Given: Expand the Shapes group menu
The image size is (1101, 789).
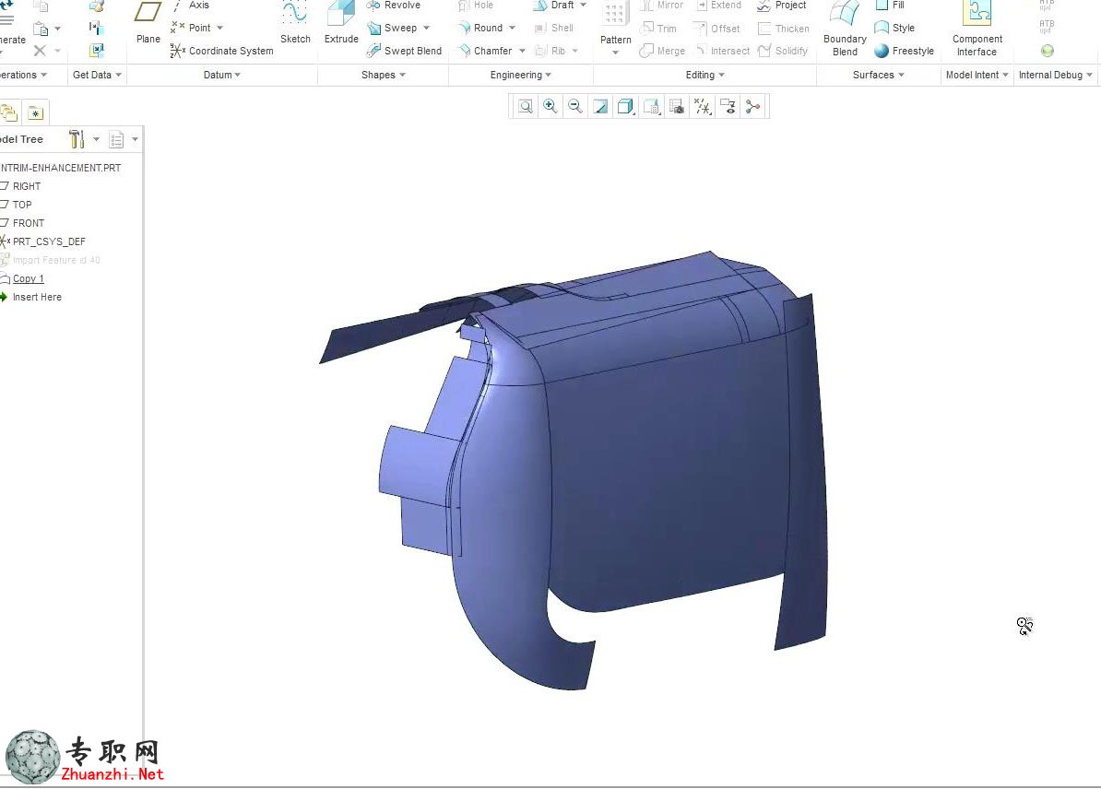Looking at the screenshot, I should pos(384,75).
